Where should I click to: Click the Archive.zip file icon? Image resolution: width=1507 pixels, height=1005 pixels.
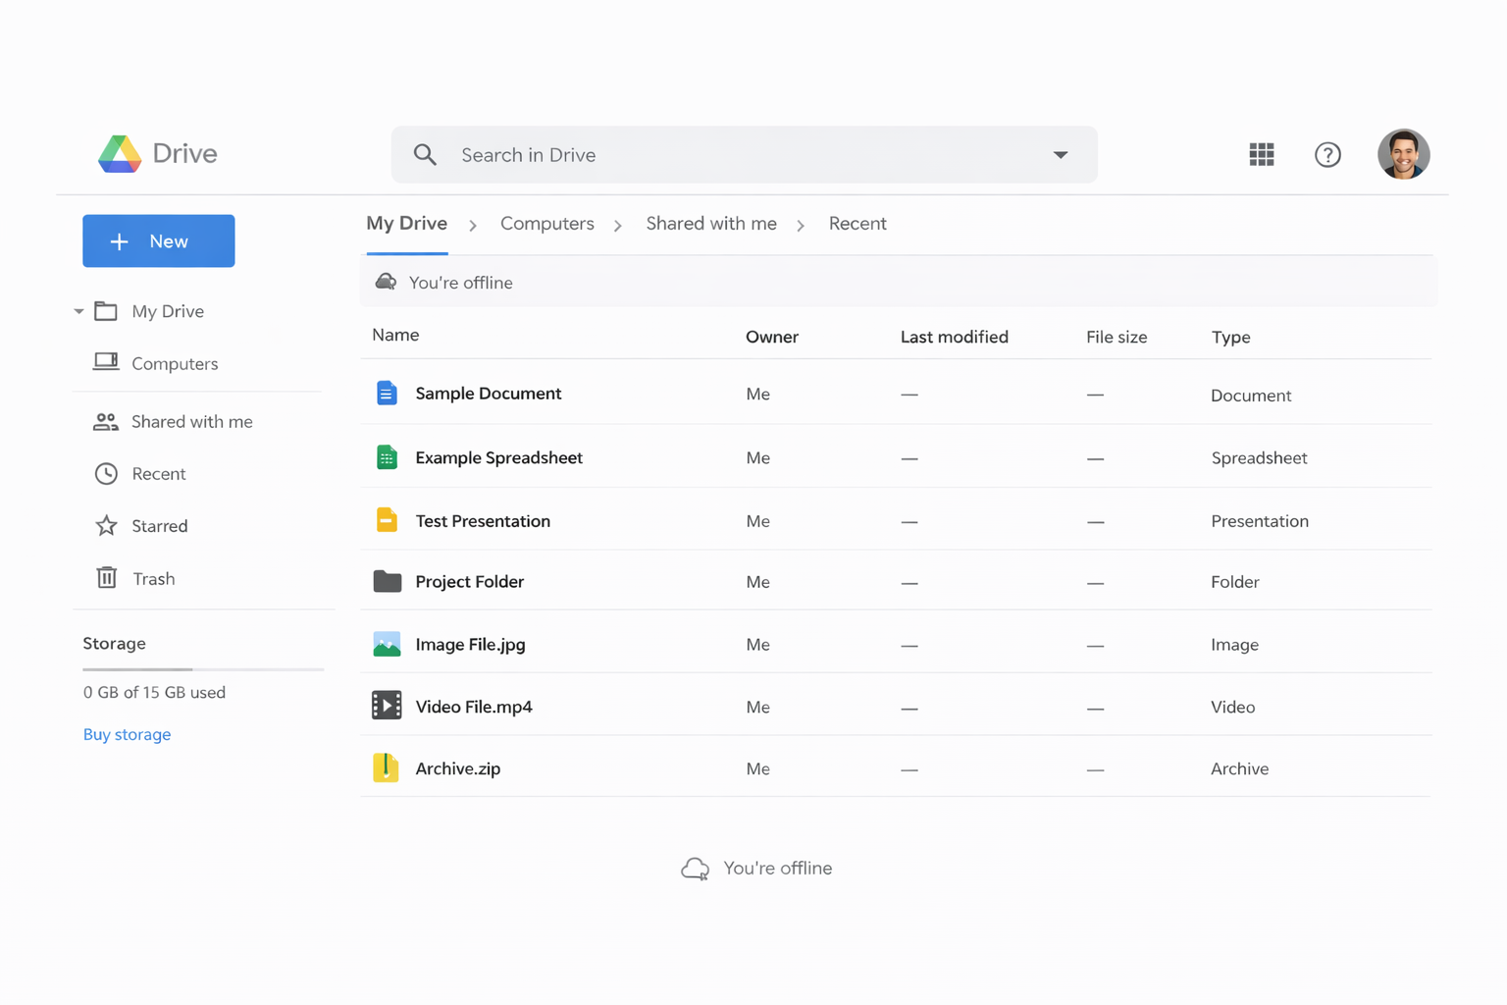[386, 767]
